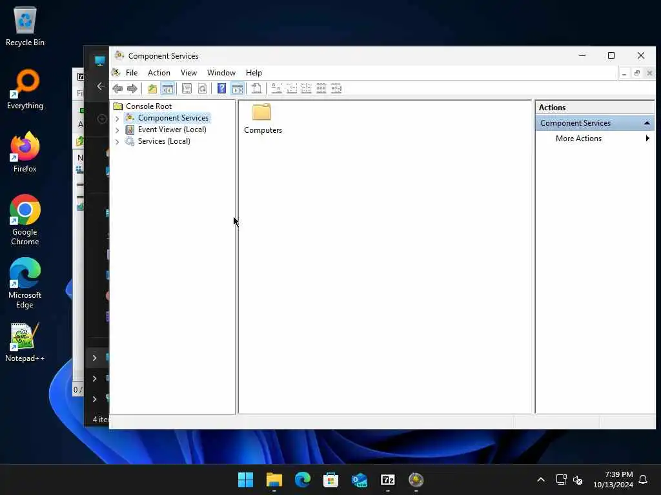Collapse the Component Services section in Actions
This screenshot has width=661, height=495.
tap(647, 123)
